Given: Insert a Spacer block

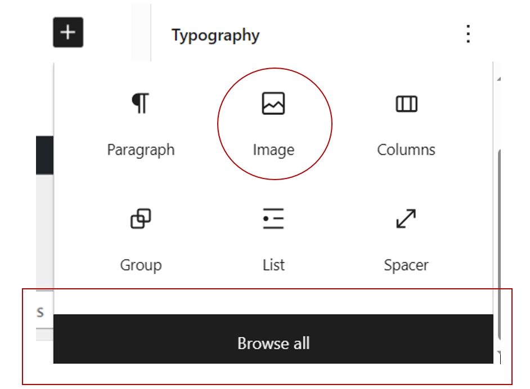Looking at the screenshot, I should [x=406, y=218].
